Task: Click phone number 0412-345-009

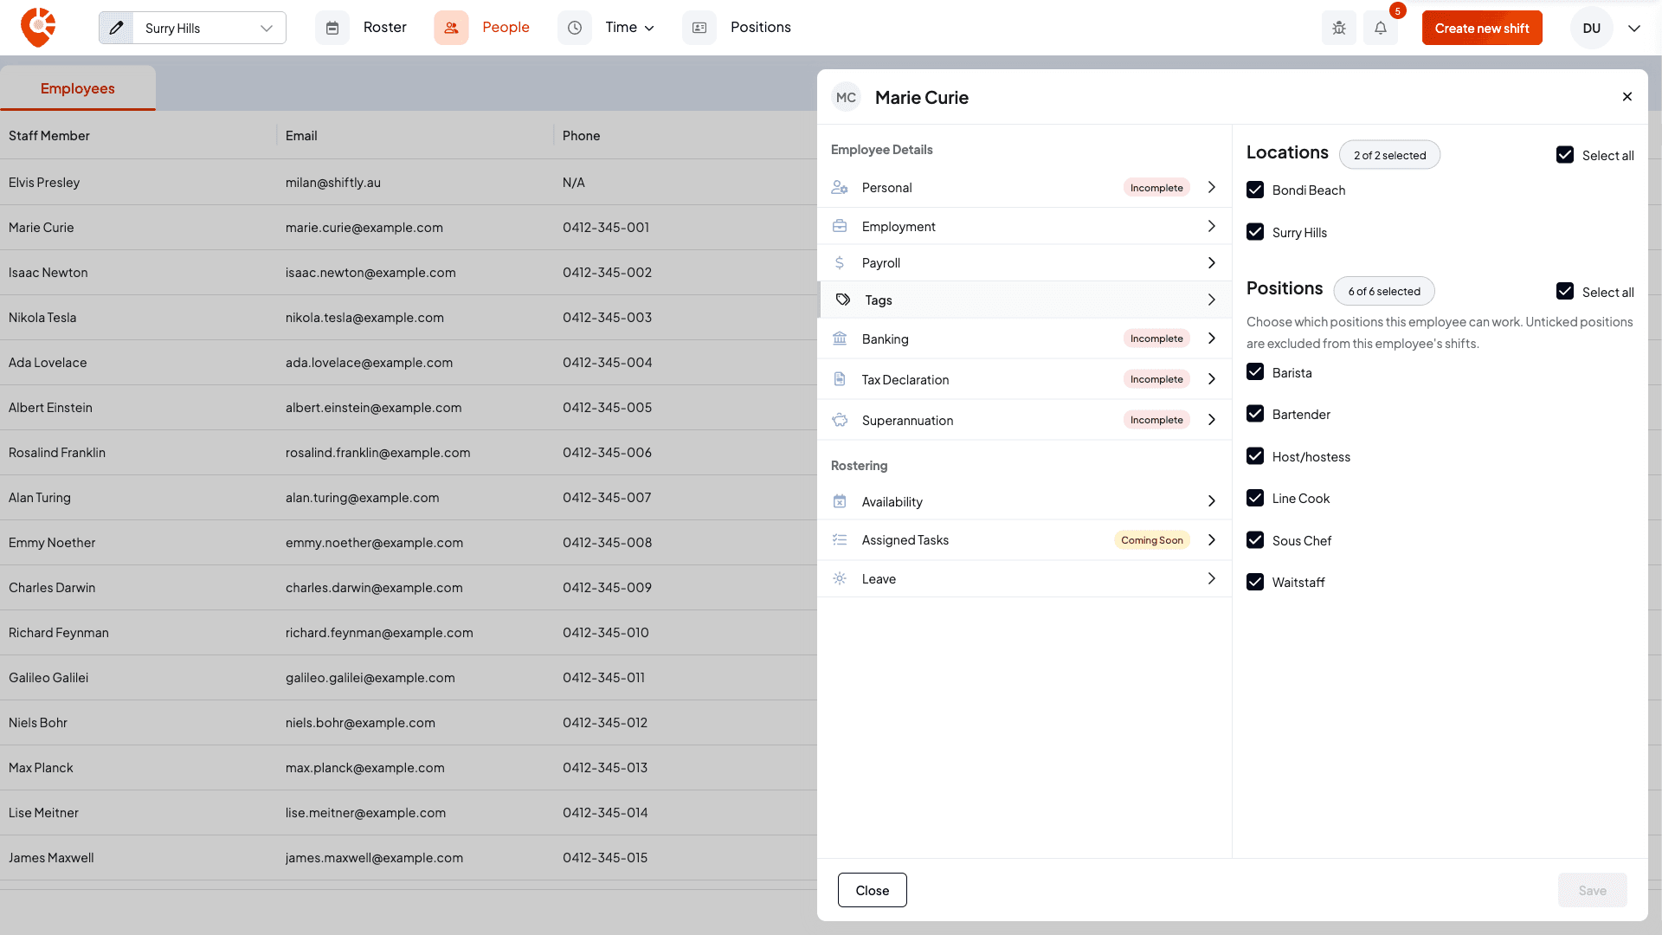Action: [607, 588]
